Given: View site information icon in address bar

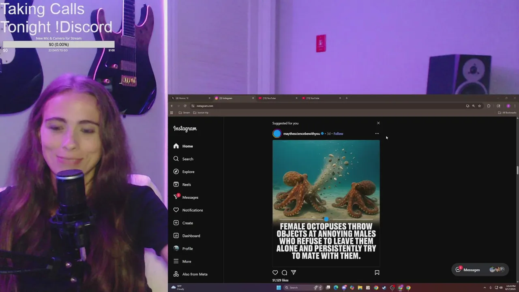Looking at the screenshot, I should 193,106.
